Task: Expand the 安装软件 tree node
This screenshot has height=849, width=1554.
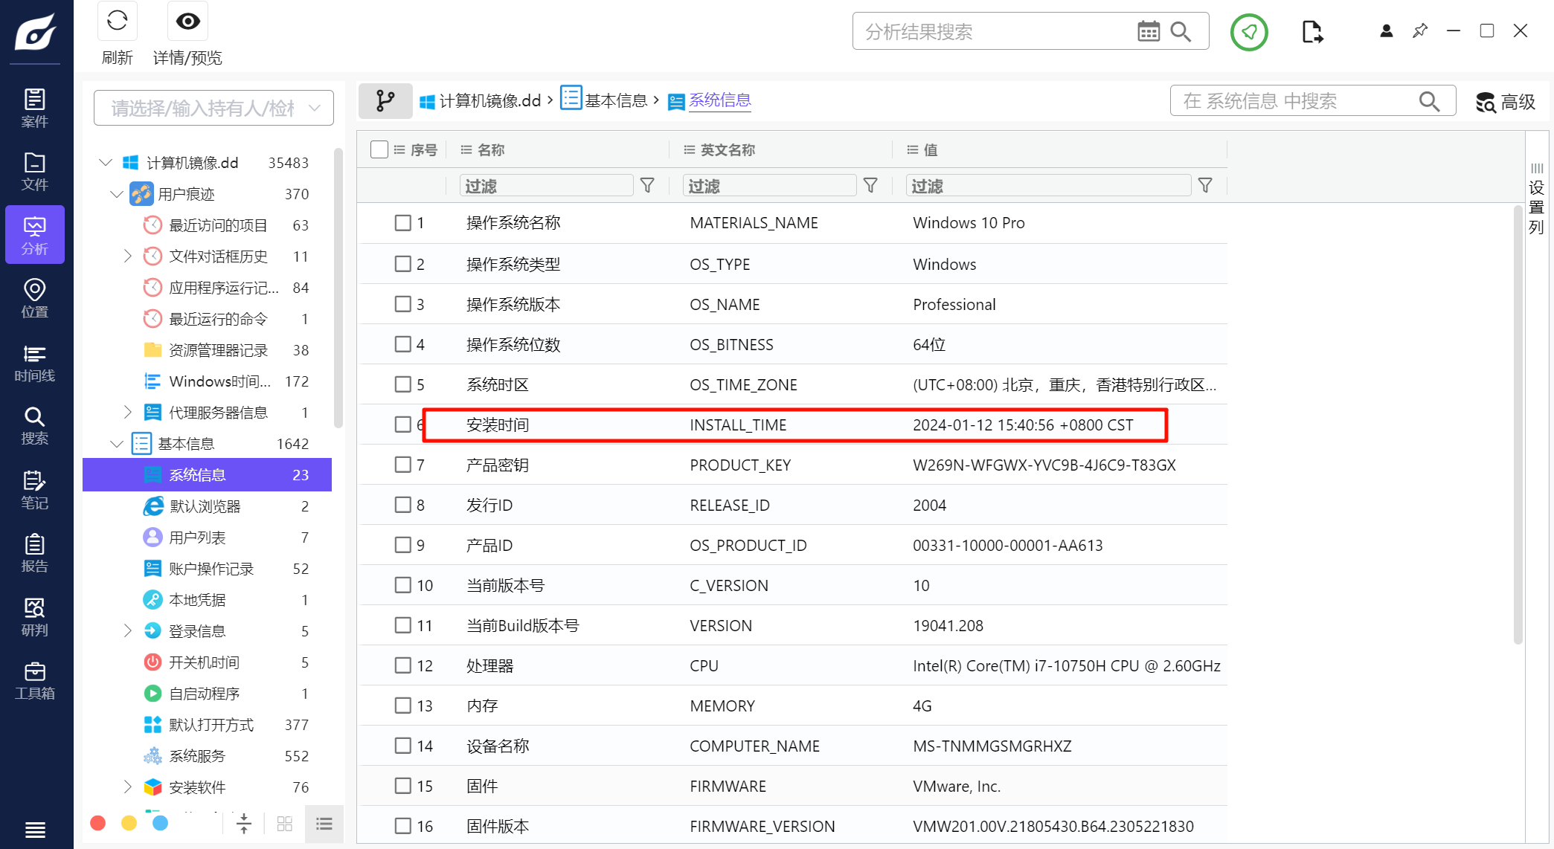Action: pyautogui.click(x=127, y=787)
